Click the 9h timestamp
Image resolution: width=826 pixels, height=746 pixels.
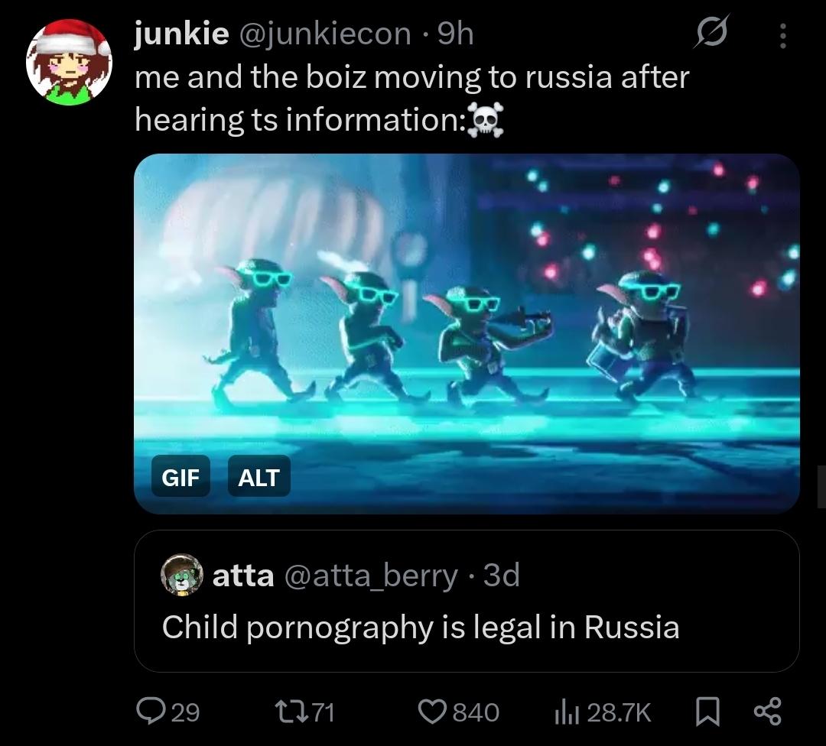click(456, 34)
